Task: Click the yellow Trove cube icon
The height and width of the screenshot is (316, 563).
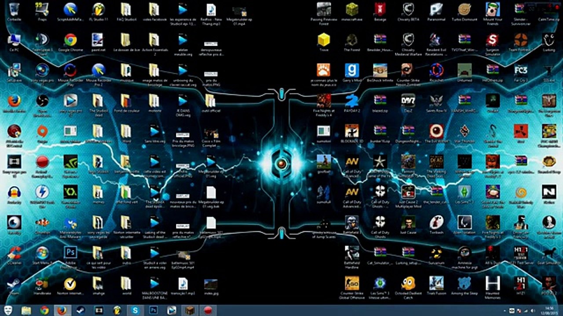Action: click(324, 40)
